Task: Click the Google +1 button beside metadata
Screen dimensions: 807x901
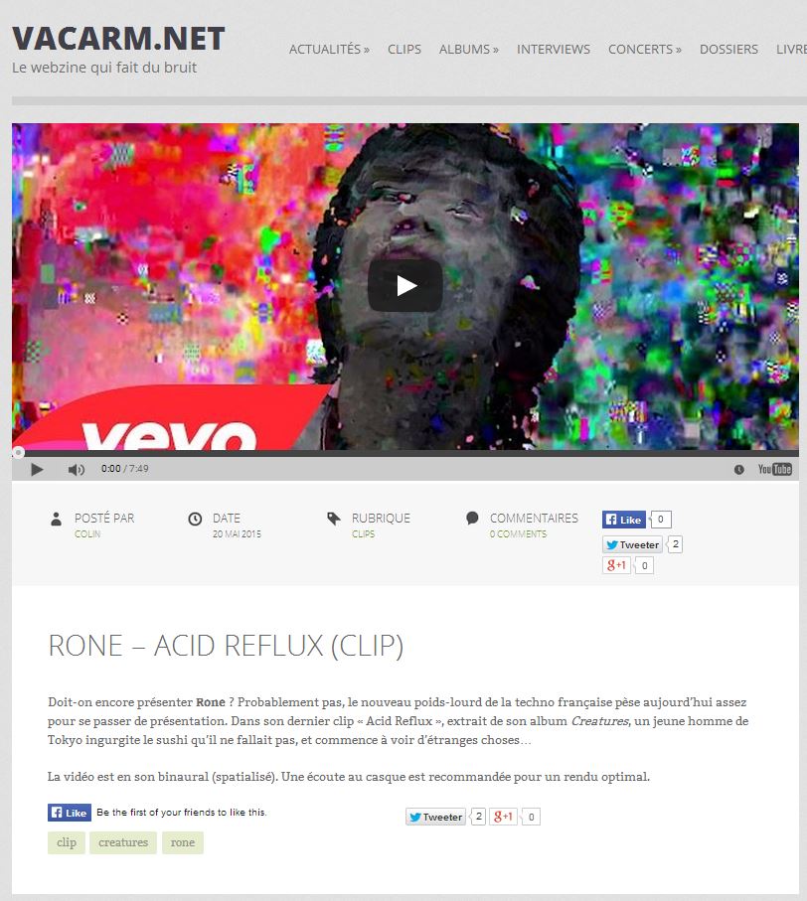Action: [617, 565]
